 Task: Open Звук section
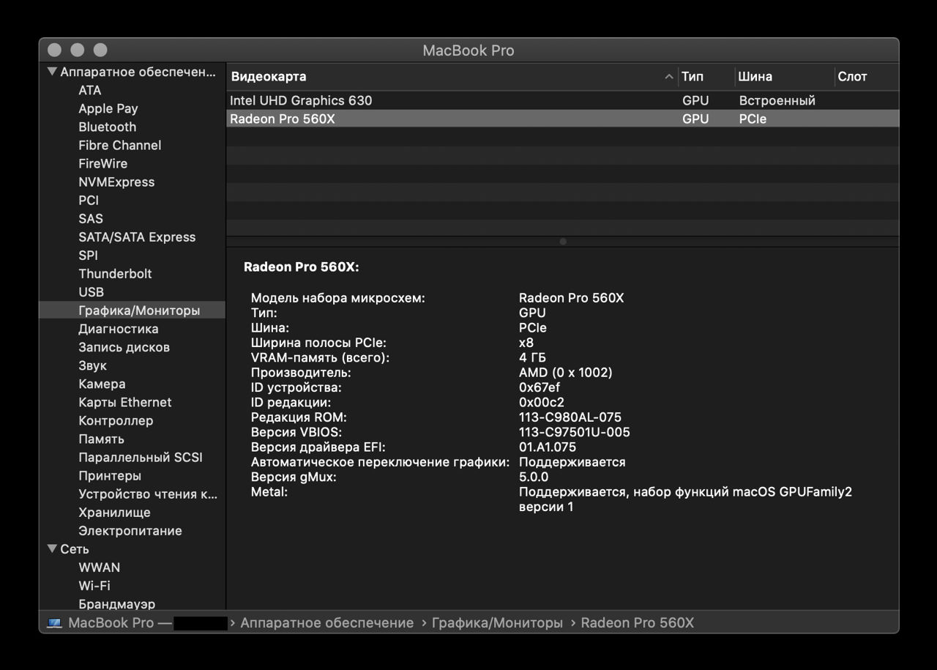click(93, 365)
